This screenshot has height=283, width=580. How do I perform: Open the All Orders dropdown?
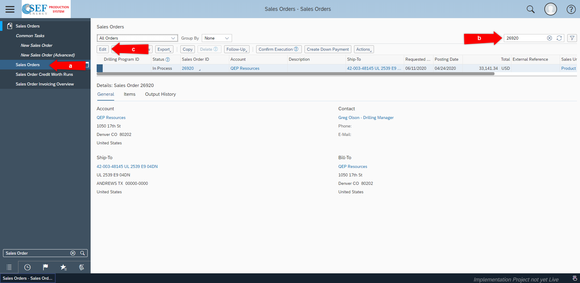tap(137, 38)
